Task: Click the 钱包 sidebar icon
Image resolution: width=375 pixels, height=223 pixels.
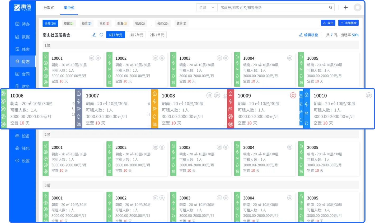Action: coord(17,148)
